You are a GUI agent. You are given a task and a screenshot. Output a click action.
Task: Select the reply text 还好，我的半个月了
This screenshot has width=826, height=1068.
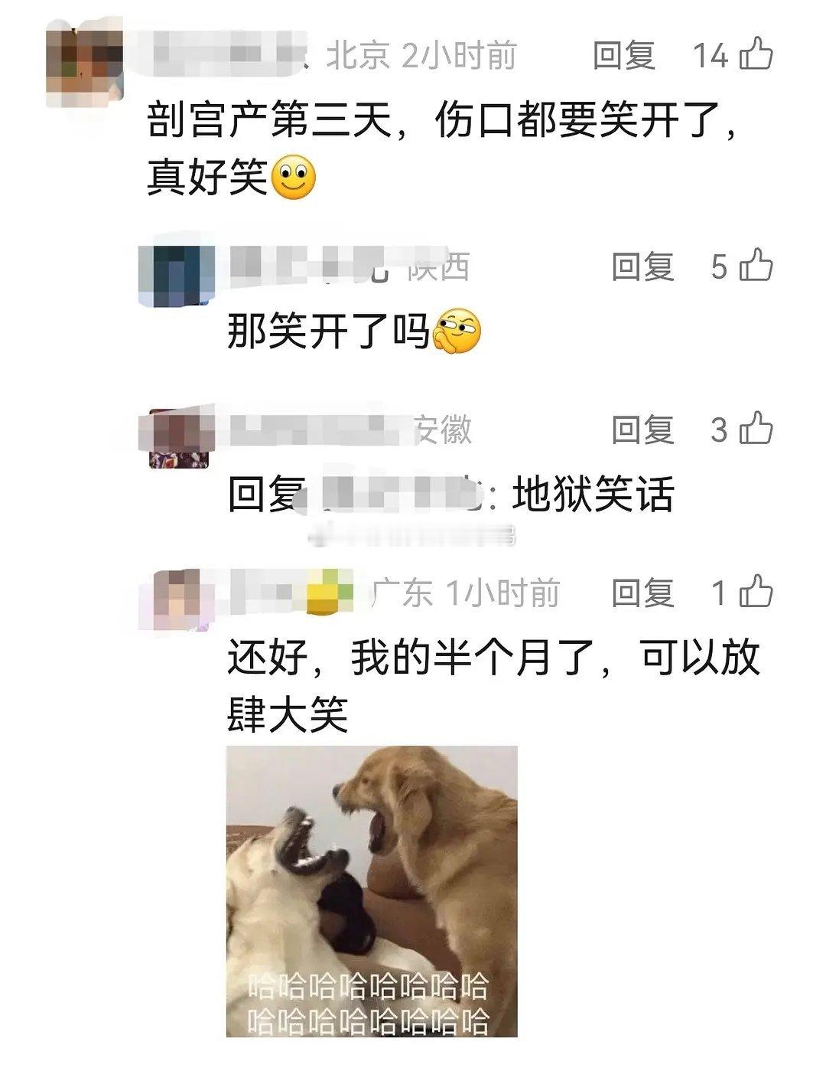411,658
